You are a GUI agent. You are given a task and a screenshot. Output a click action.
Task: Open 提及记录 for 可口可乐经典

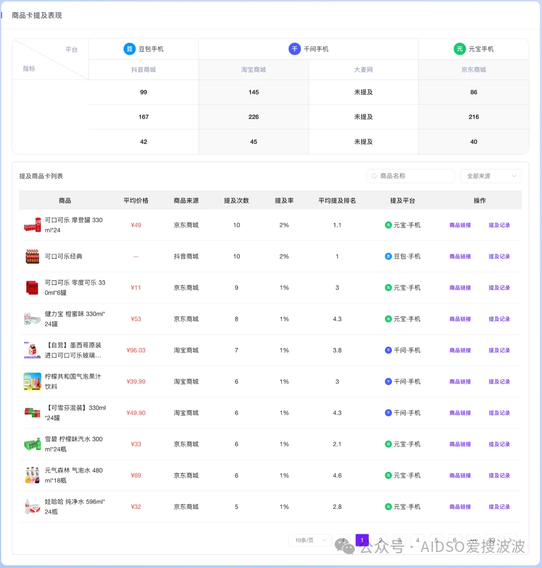point(499,256)
